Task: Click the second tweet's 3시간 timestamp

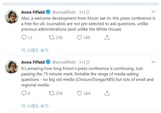Action: coord(84,62)
